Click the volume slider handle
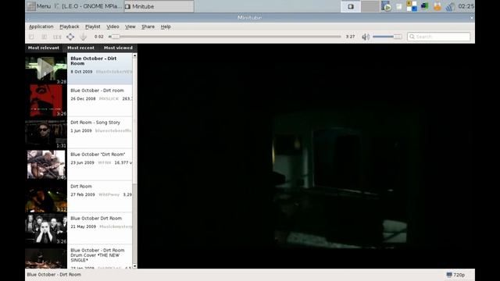Image resolution: width=500 pixels, height=281 pixels. click(x=397, y=37)
